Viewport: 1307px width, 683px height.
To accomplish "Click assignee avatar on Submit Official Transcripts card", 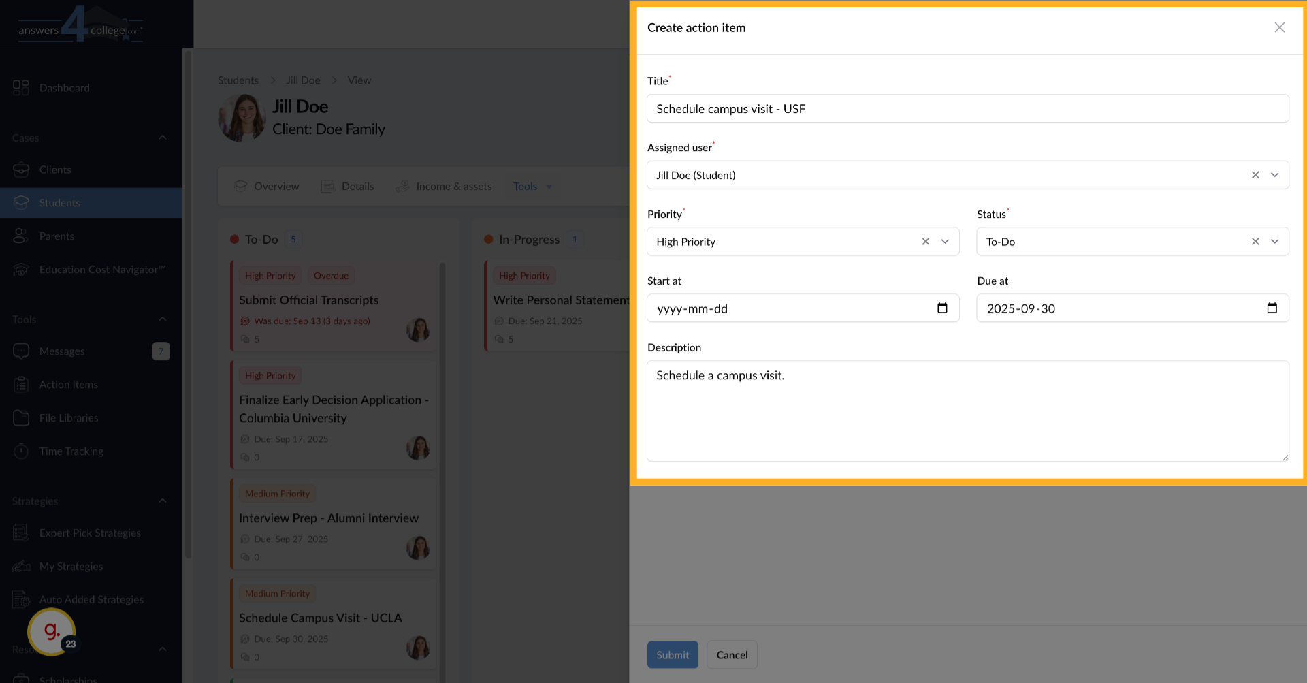I will (x=418, y=330).
